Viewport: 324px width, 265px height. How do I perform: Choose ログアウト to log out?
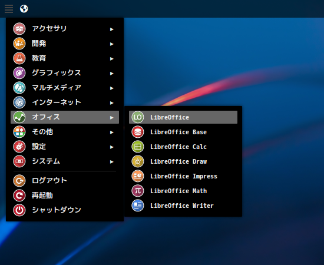pyautogui.click(x=65, y=181)
